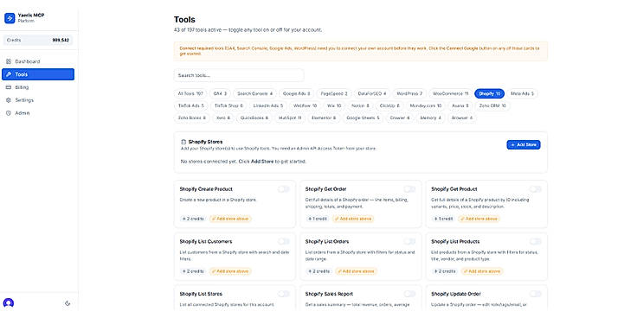Open Billing from the sidebar

tap(38, 87)
